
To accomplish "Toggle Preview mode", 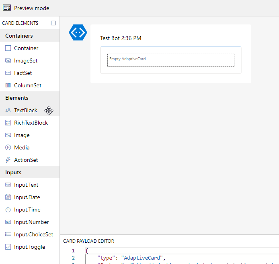I will [x=26, y=8].
